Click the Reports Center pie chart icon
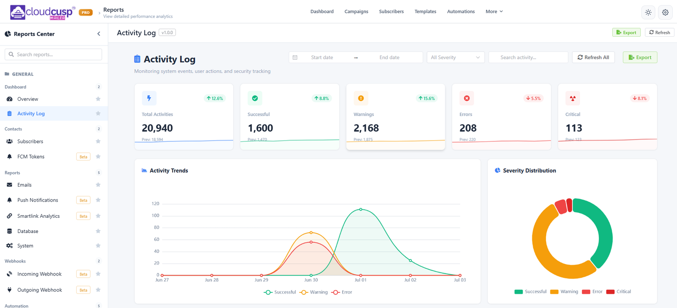Image resolution: width=677 pixels, height=308 pixels. [x=8, y=34]
